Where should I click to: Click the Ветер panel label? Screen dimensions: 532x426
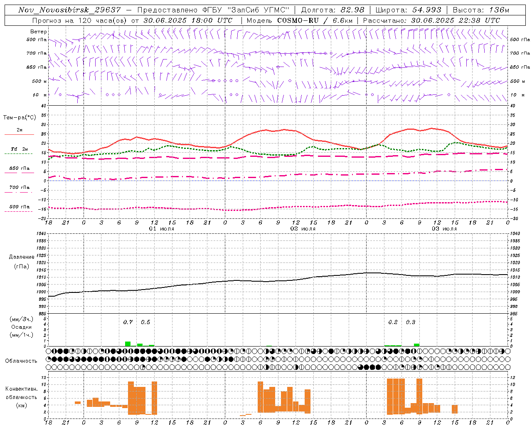39,32
